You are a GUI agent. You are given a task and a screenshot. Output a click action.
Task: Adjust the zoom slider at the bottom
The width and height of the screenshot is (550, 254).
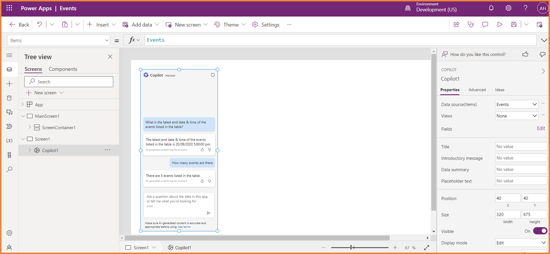(x=352, y=247)
